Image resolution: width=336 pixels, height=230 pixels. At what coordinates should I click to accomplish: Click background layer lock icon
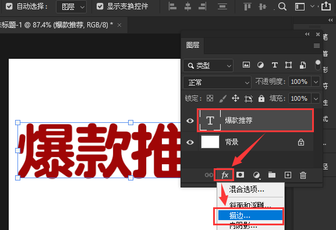tap(301, 142)
